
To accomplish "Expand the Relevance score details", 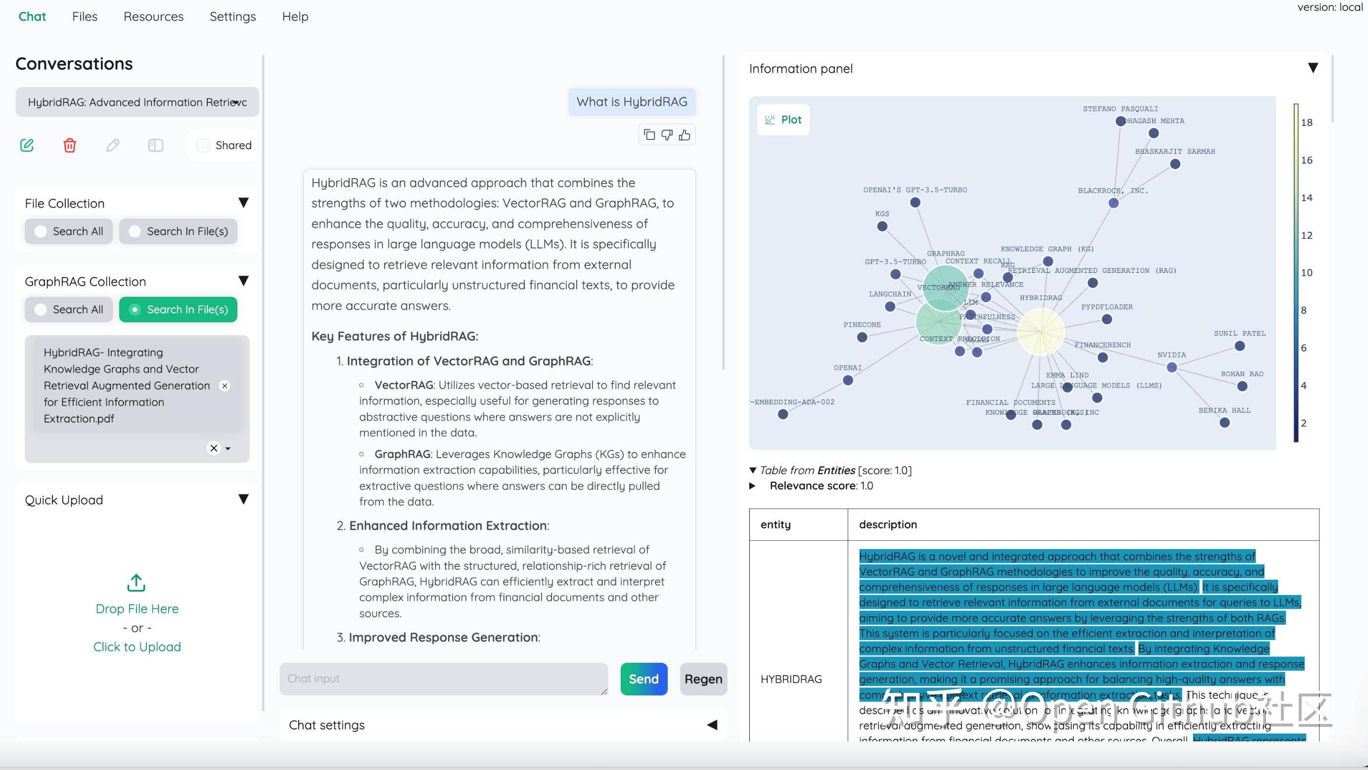I will (753, 485).
